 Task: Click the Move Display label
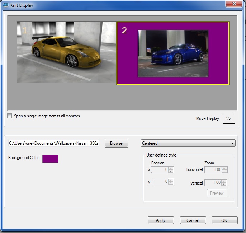click(x=207, y=118)
